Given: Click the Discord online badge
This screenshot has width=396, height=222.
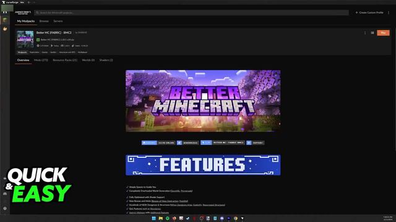Looking at the screenshot, I should point(158,142).
